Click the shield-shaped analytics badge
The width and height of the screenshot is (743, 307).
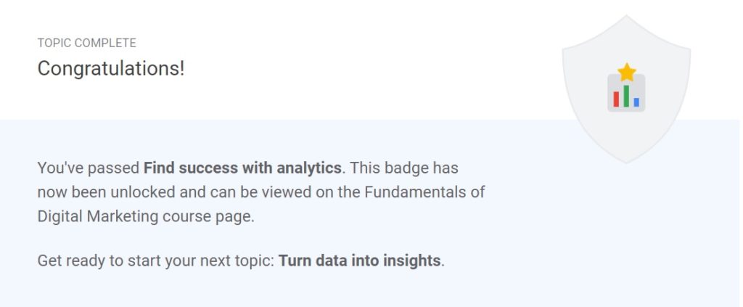626,89
